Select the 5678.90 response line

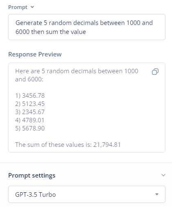click(30, 128)
